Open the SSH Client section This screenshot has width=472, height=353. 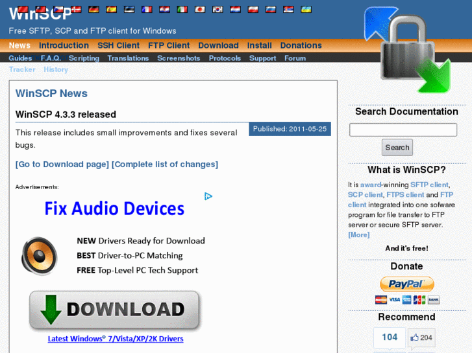(x=119, y=45)
